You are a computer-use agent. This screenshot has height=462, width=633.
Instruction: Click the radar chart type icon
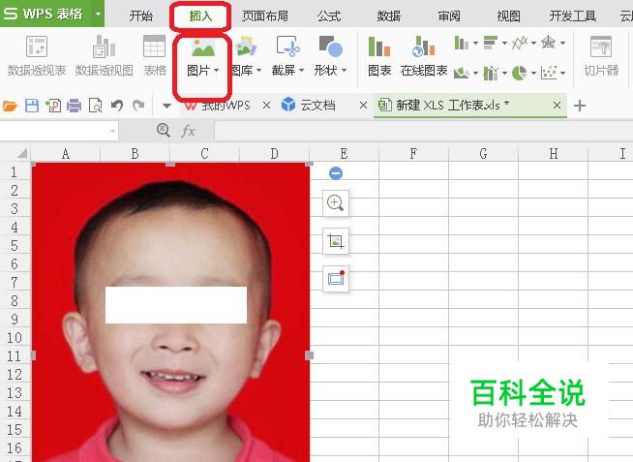pyautogui.click(x=548, y=43)
